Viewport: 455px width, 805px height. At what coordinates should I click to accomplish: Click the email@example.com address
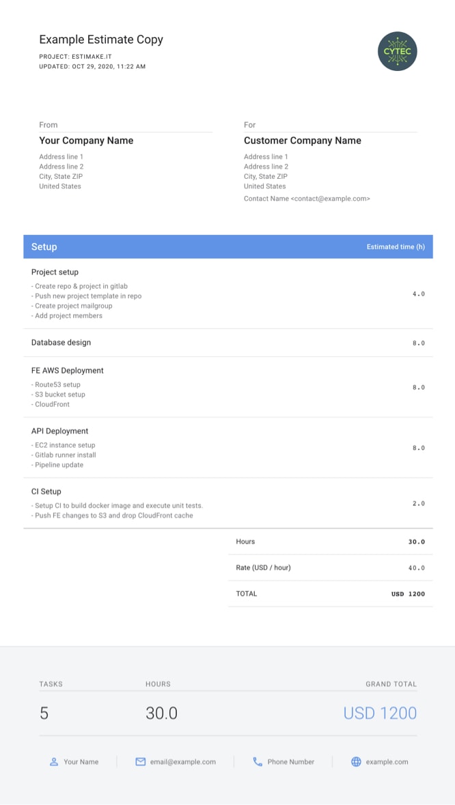click(183, 761)
